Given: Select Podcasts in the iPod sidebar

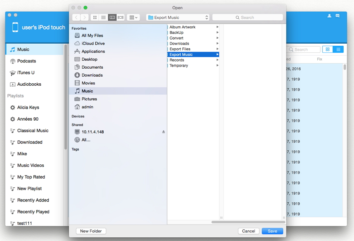Looking at the screenshot, I should click(x=26, y=61).
